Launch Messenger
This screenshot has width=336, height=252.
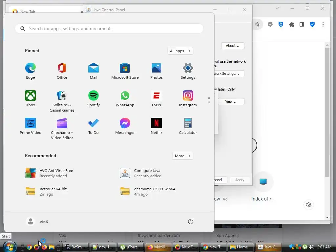[125, 126]
